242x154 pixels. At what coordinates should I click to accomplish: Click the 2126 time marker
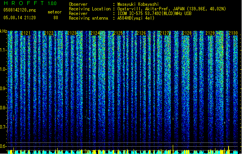tap(141, 33)
